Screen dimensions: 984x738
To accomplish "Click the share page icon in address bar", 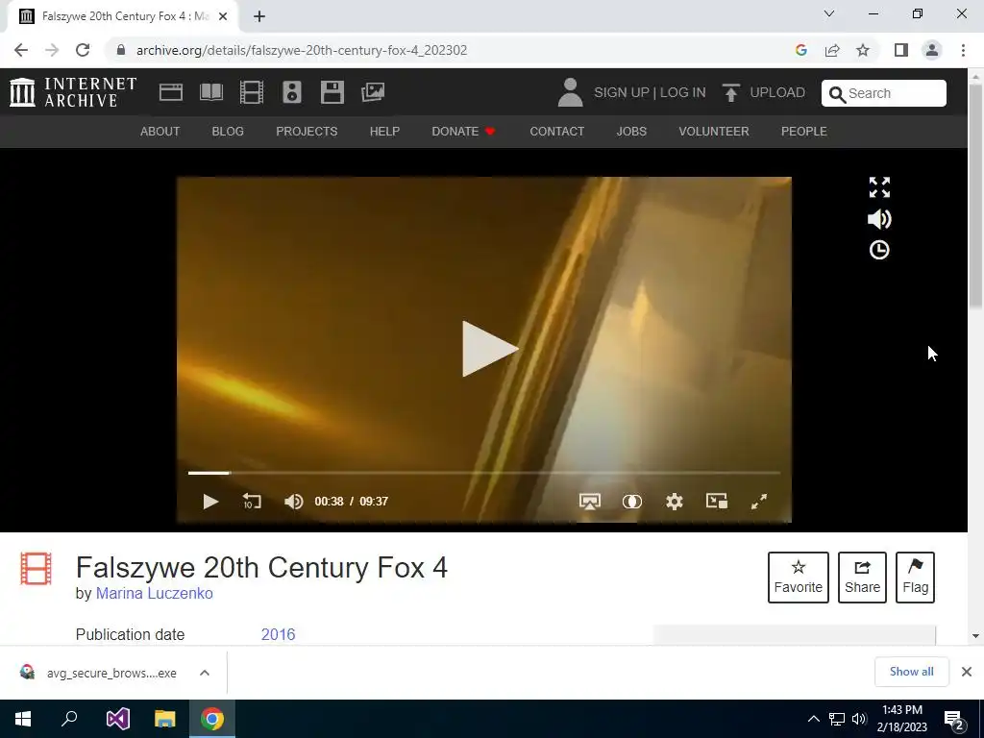I will point(832,50).
